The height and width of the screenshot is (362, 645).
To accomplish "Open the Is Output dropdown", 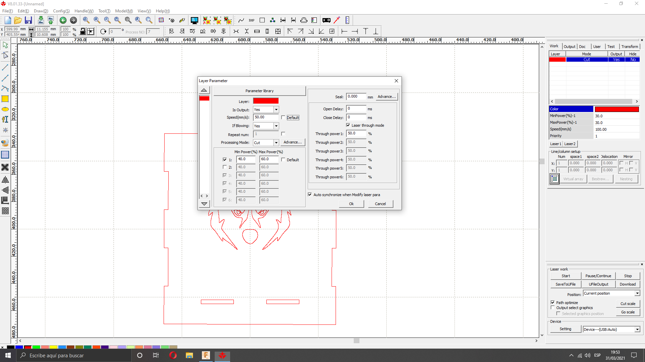I will coord(276,110).
